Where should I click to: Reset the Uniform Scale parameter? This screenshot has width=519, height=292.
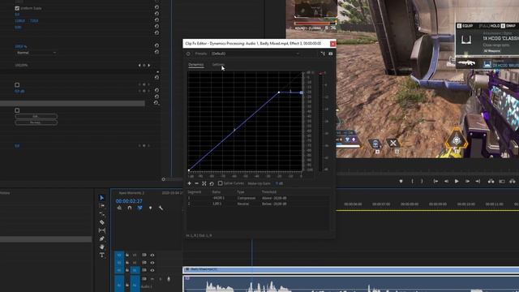157,7
